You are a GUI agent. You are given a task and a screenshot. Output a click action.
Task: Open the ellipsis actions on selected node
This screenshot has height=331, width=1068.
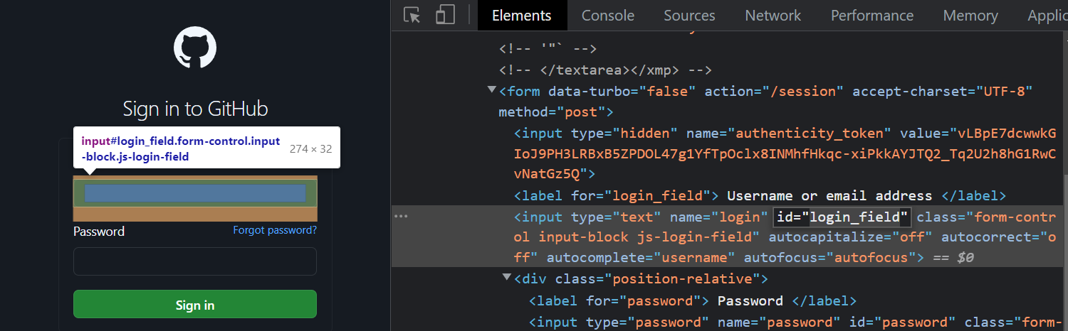[x=402, y=216]
